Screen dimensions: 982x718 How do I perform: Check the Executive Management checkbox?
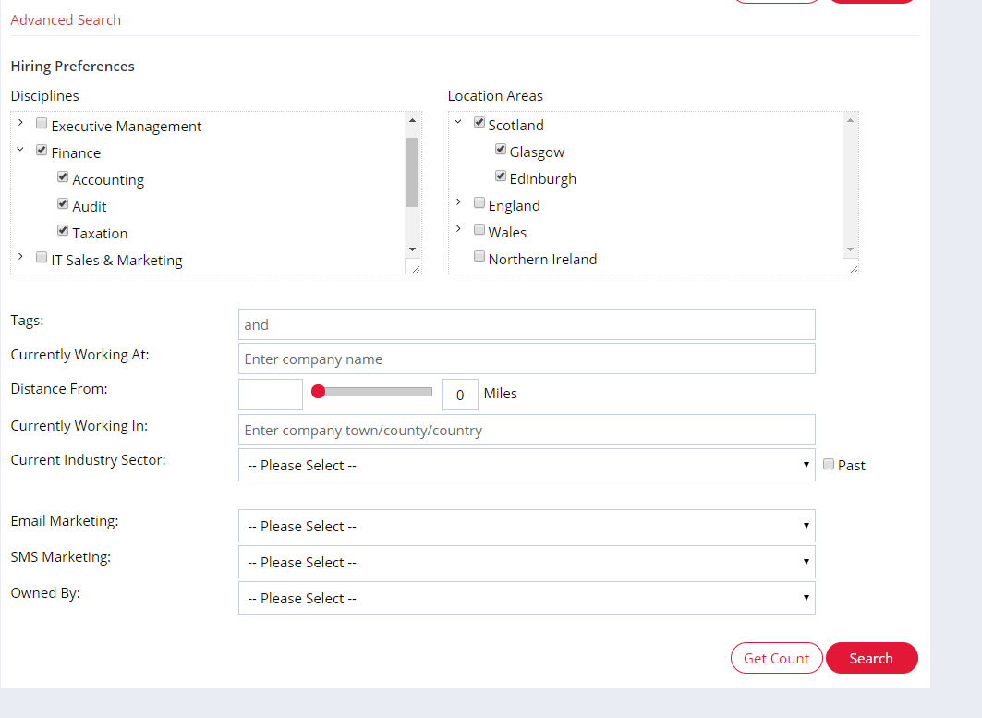pos(42,124)
